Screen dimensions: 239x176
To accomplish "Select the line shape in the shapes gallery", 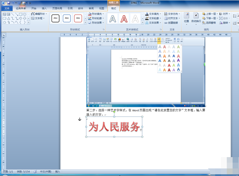I will pyautogui.click(x=13, y=14).
